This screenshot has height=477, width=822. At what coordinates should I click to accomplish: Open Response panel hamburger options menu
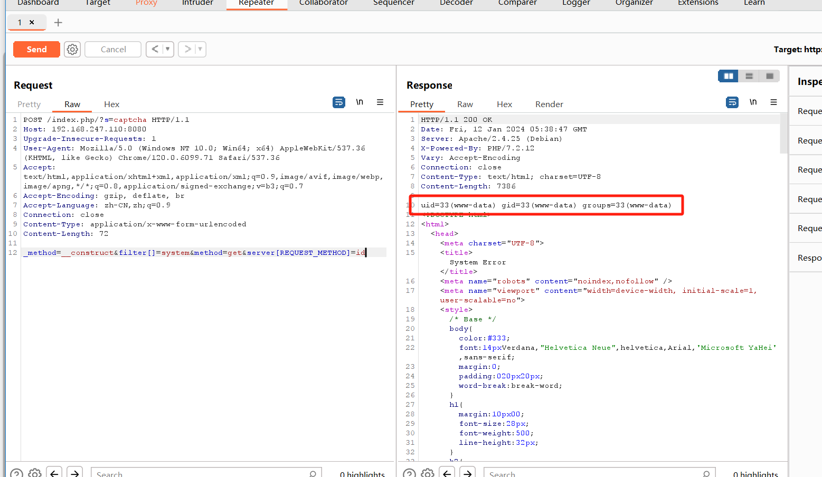click(773, 102)
